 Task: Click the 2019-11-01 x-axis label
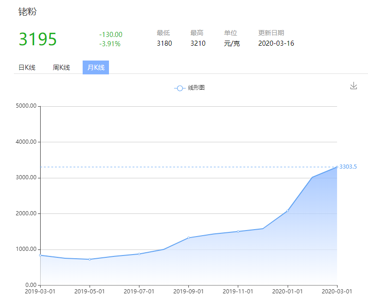238,292
